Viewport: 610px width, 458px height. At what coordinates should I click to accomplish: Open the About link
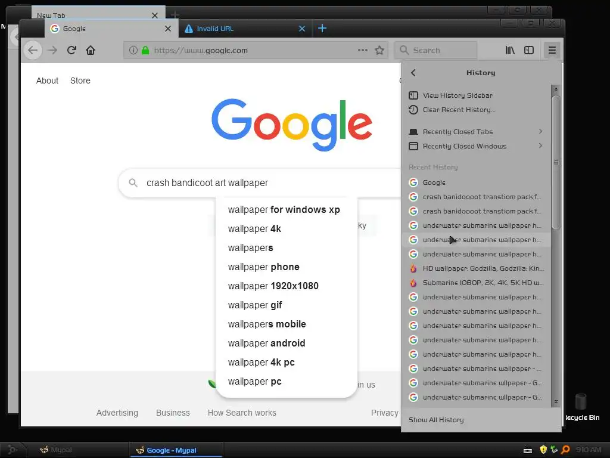[x=47, y=81]
